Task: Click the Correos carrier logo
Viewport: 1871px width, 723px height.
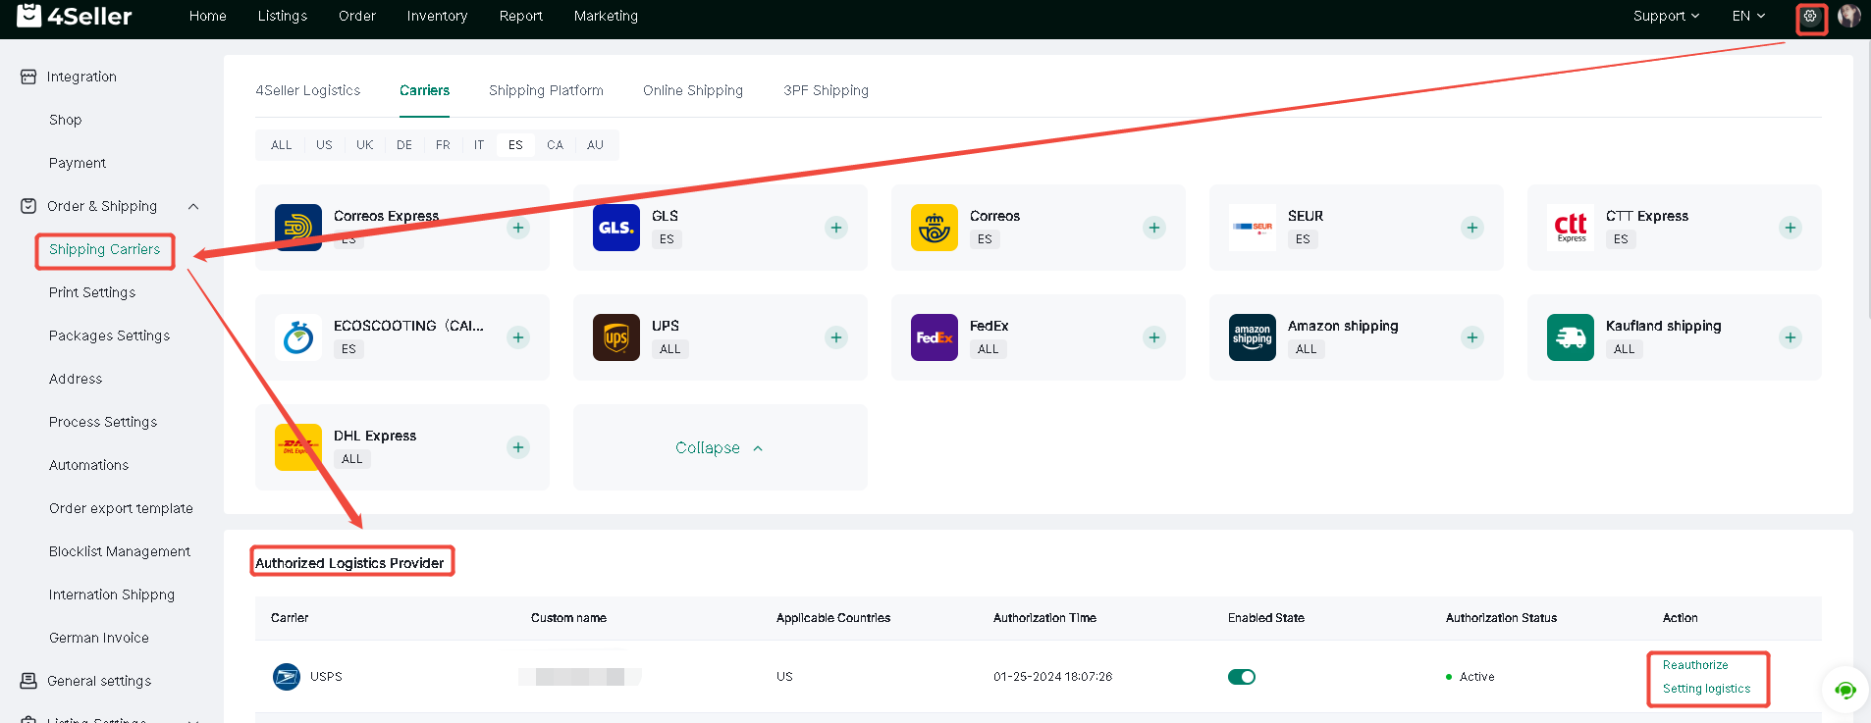Action: pos(935,228)
